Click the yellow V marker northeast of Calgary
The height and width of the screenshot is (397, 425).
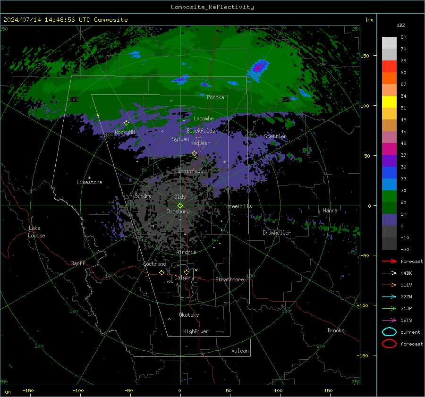coord(196,270)
